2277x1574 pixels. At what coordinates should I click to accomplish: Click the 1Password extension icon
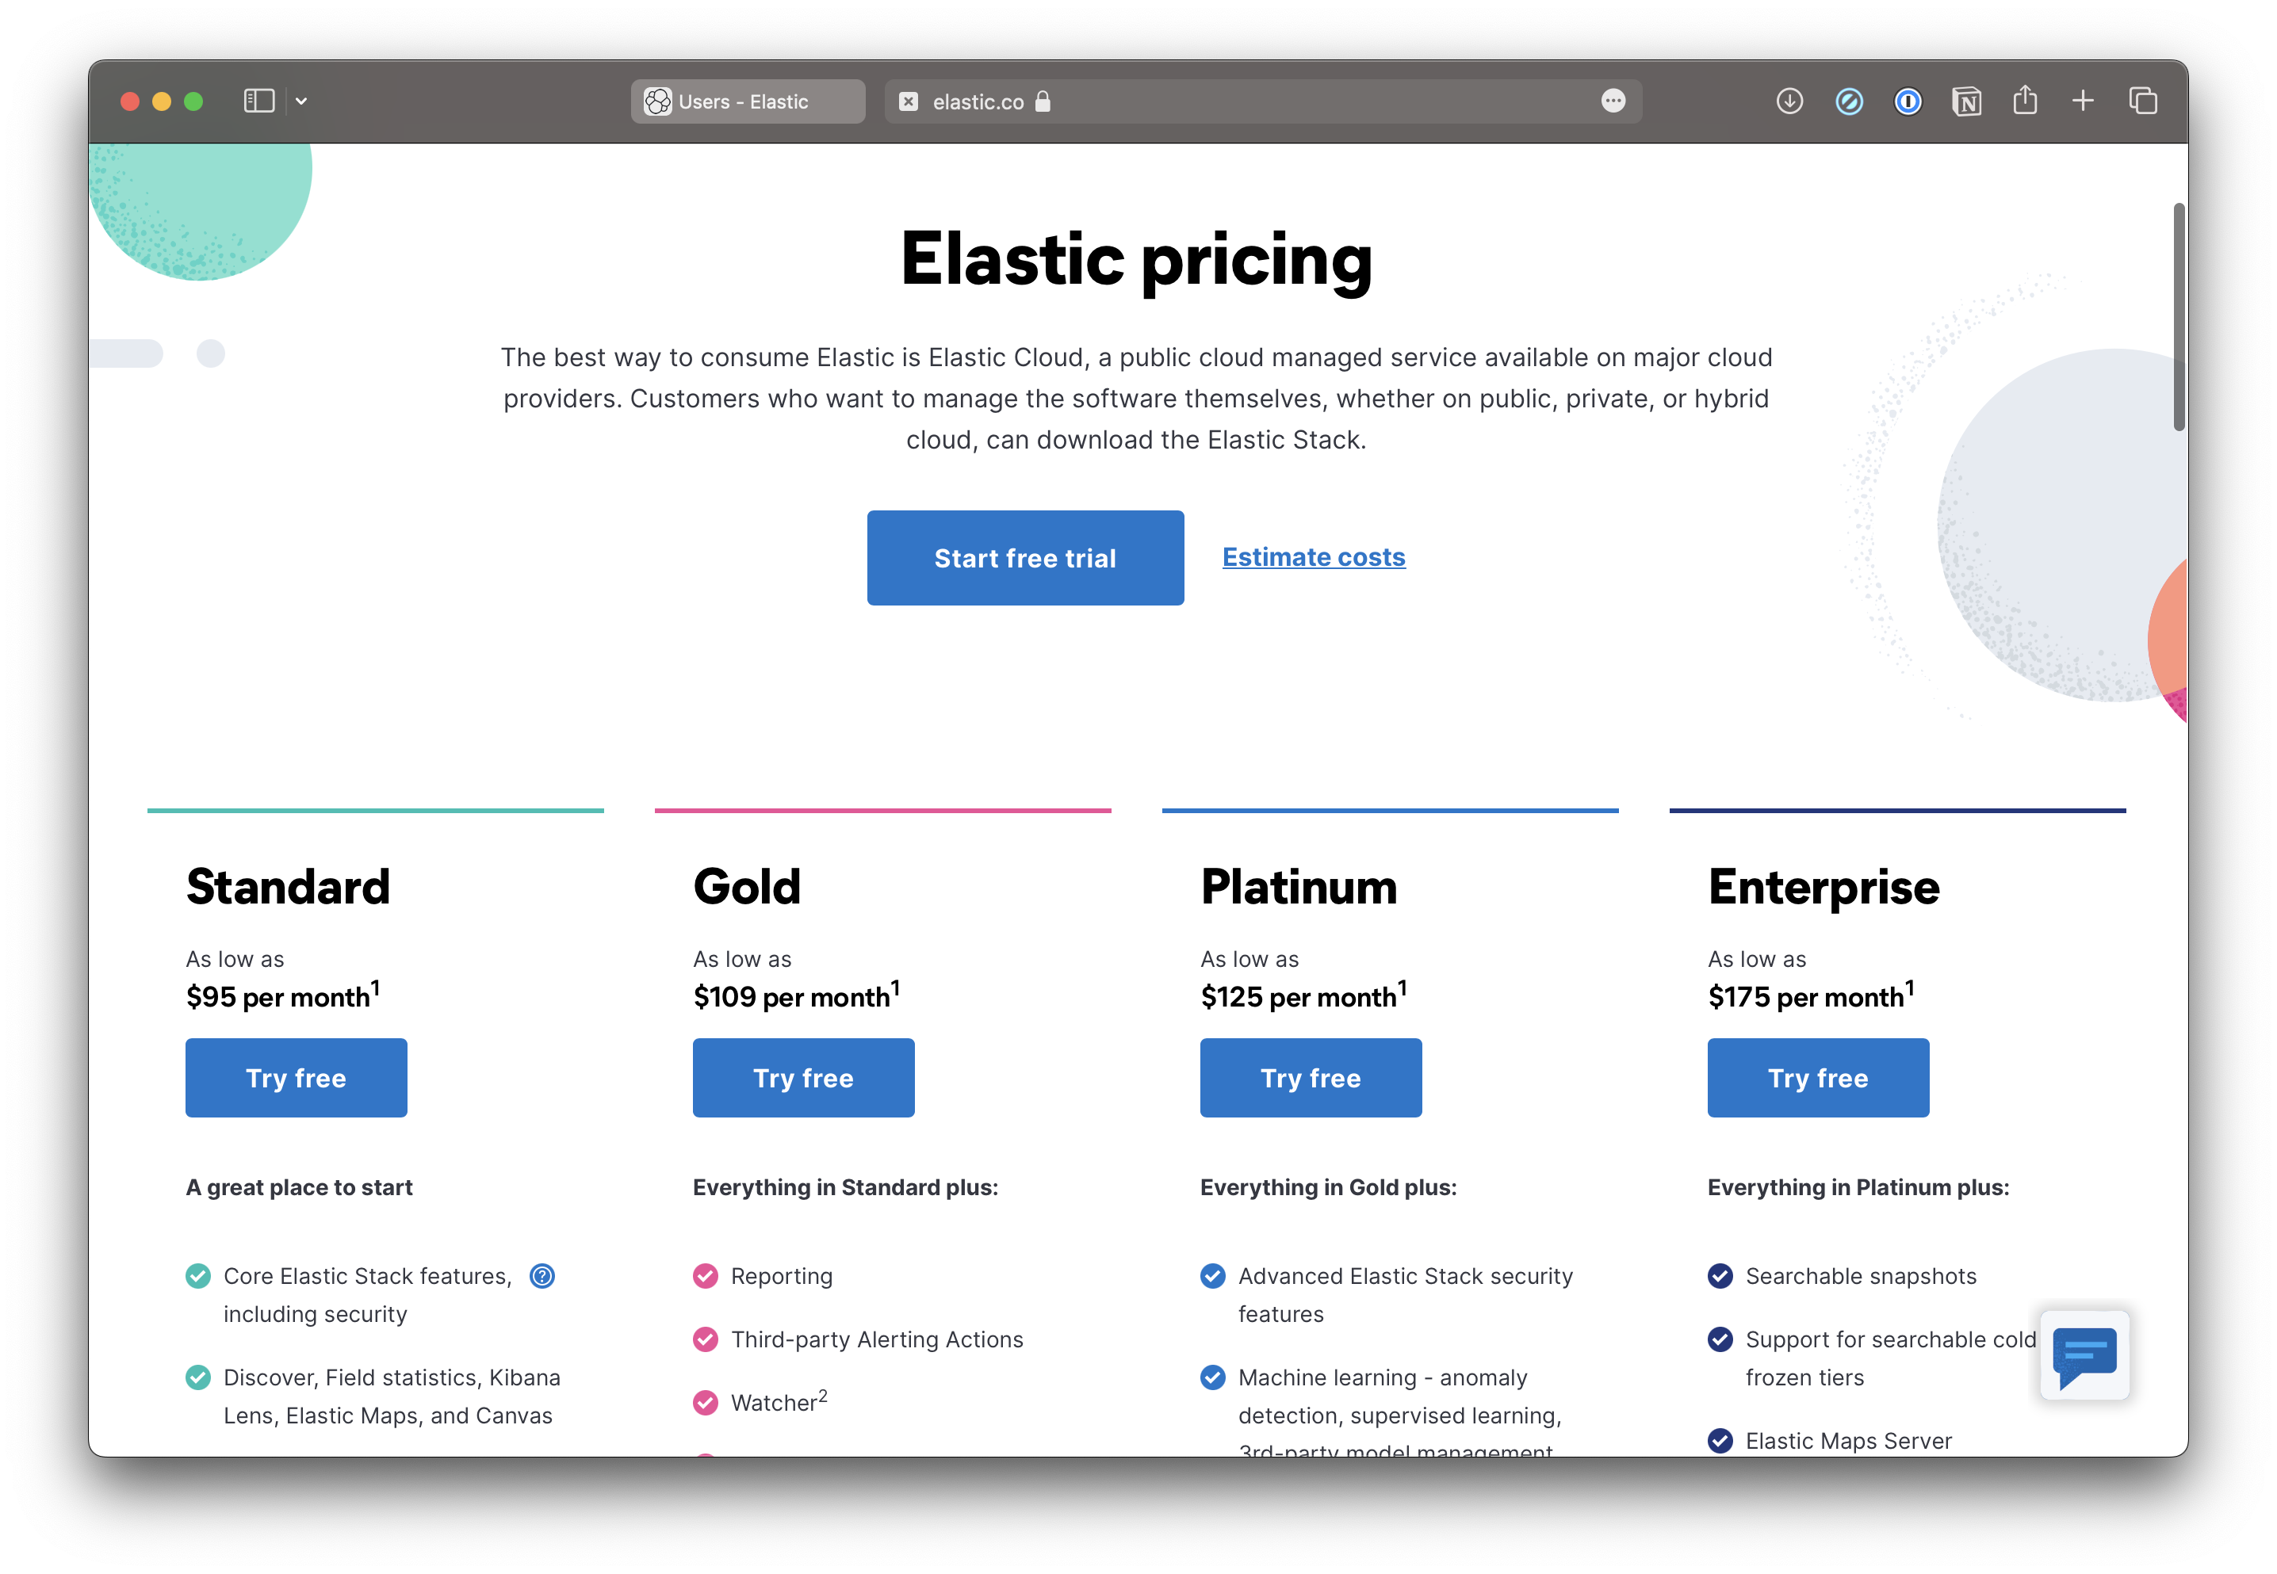point(1907,101)
